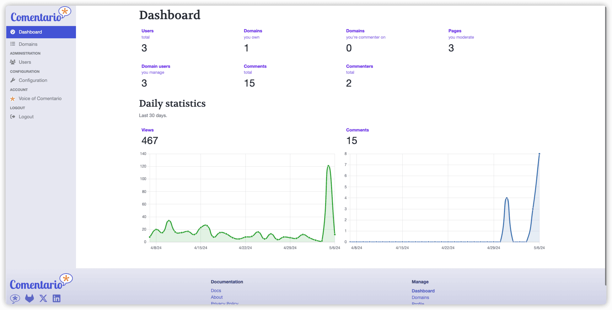Open Users under Administration

[25, 62]
